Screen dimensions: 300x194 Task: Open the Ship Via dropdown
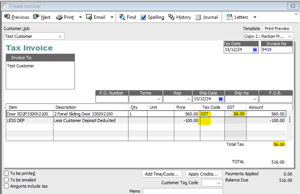tap(254, 99)
